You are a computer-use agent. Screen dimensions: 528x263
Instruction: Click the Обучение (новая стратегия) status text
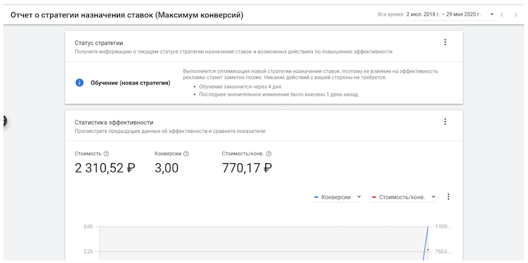coord(130,83)
